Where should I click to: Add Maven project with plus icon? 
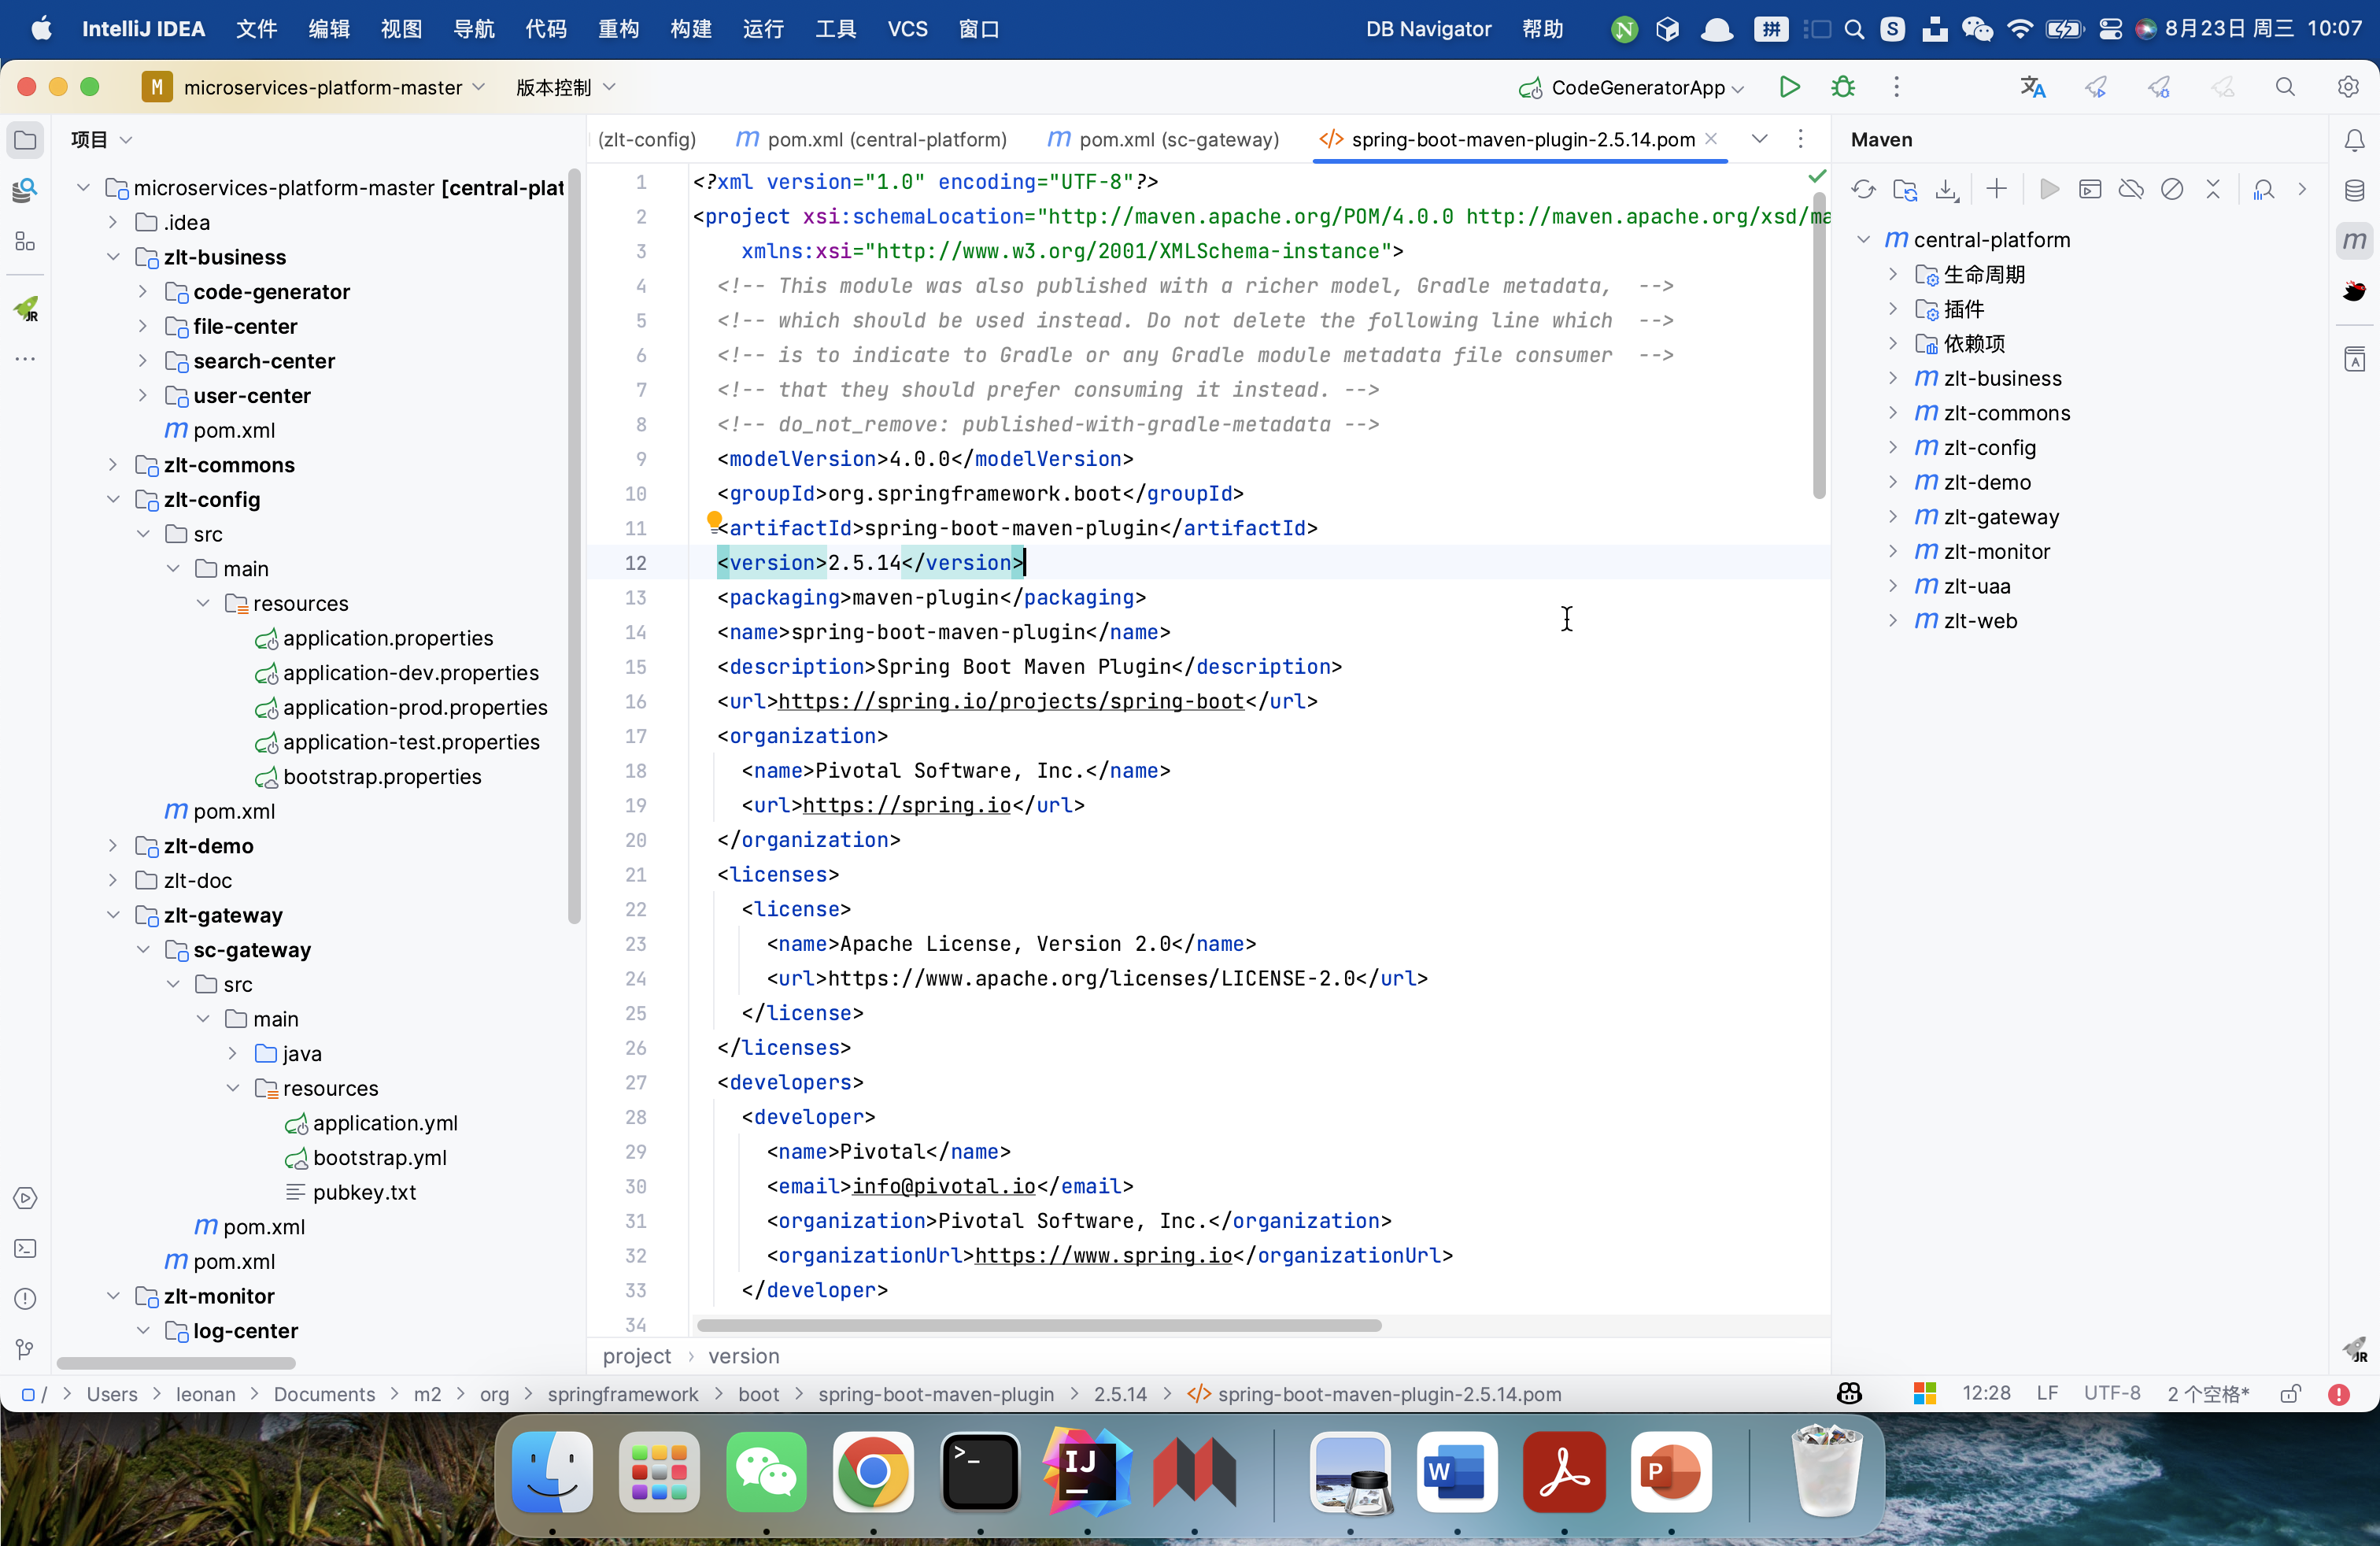[1996, 189]
